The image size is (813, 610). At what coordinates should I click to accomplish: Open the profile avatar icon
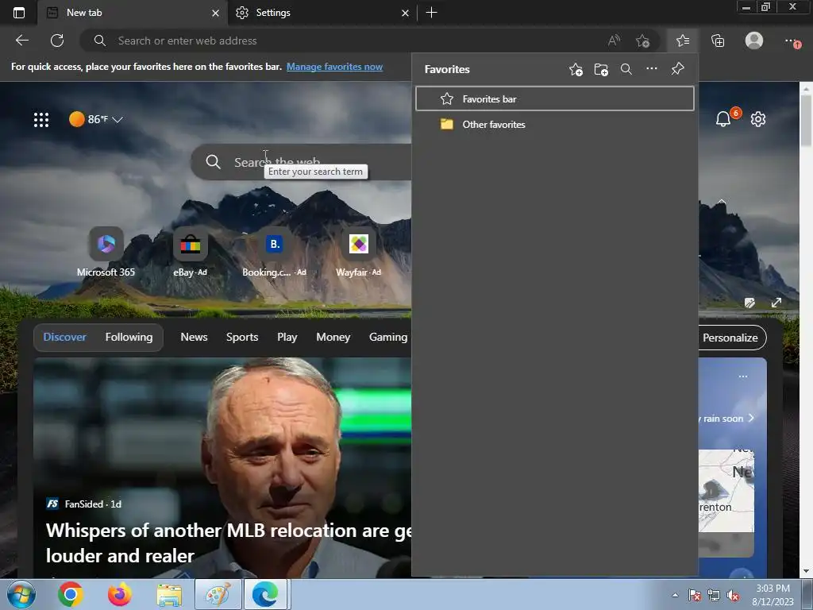[754, 41]
